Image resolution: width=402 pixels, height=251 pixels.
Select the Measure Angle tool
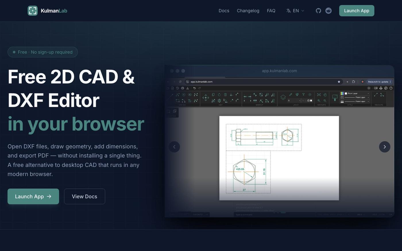(382, 95)
